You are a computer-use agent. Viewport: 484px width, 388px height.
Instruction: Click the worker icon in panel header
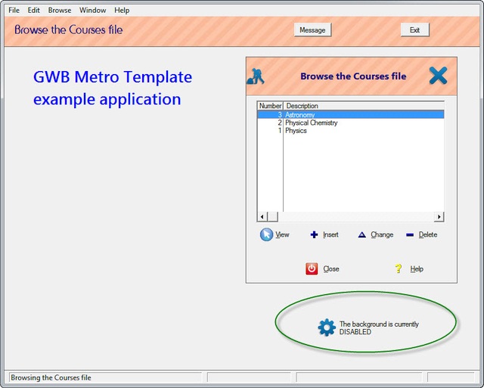(256, 76)
